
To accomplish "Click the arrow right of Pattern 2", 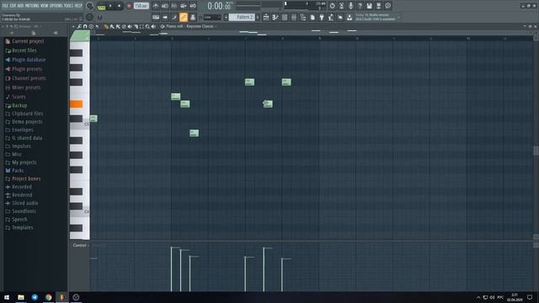I will pos(258,17).
